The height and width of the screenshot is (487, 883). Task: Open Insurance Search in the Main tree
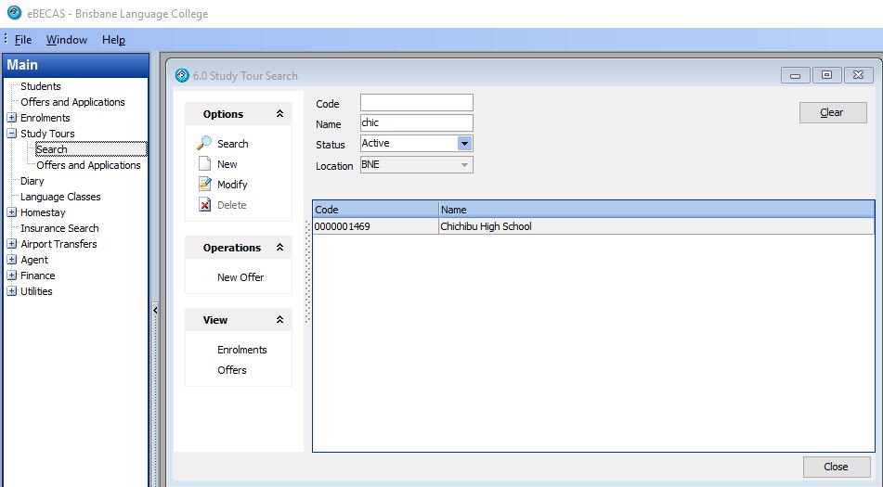tap(59, 228)
